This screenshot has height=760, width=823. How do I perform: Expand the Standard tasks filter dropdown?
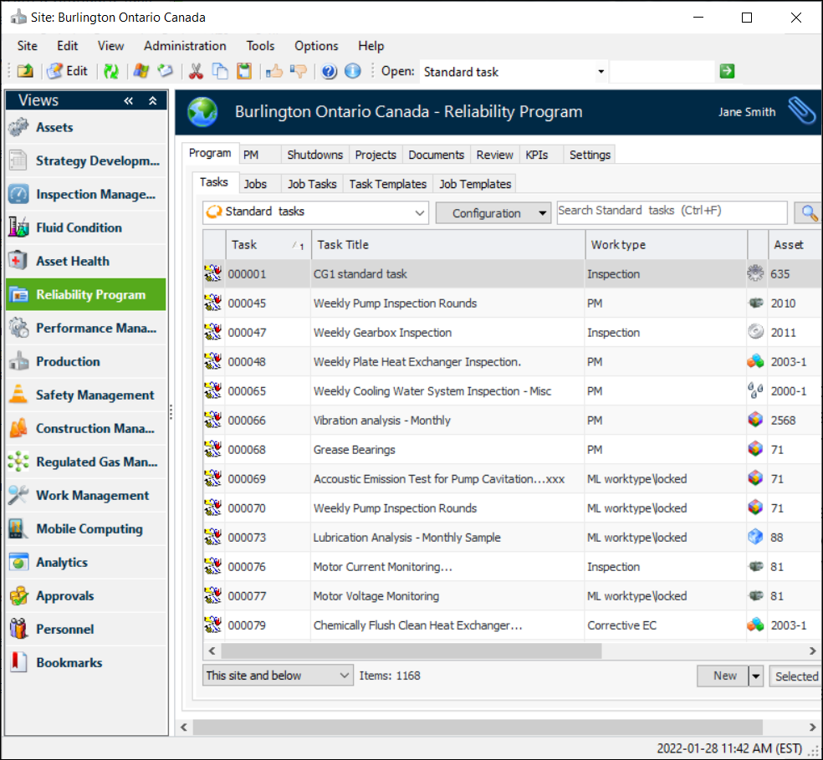(420, 213)
